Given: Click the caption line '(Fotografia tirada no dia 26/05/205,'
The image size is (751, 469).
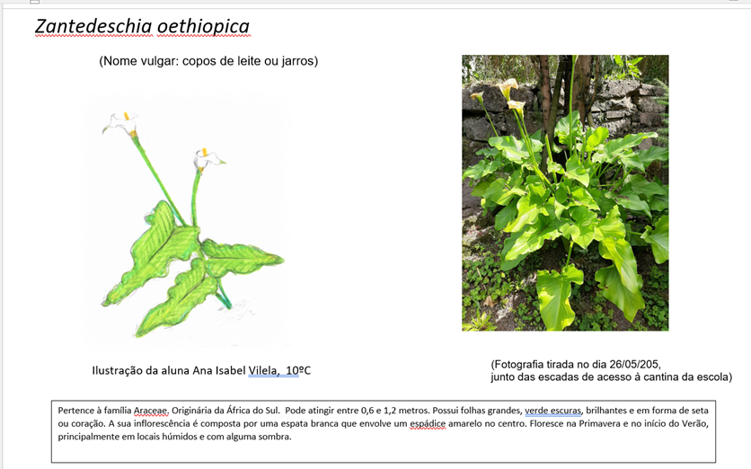Looking at the screenshot, I should pos(576,364).
